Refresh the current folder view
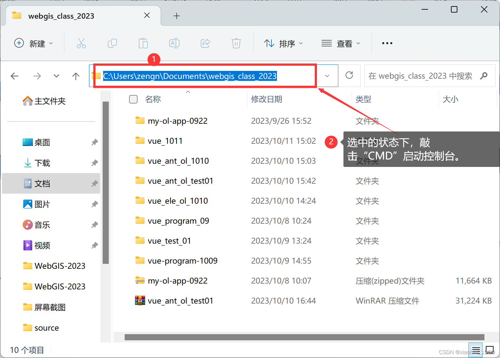The image size is (500, 358). (x=349, y=75)
